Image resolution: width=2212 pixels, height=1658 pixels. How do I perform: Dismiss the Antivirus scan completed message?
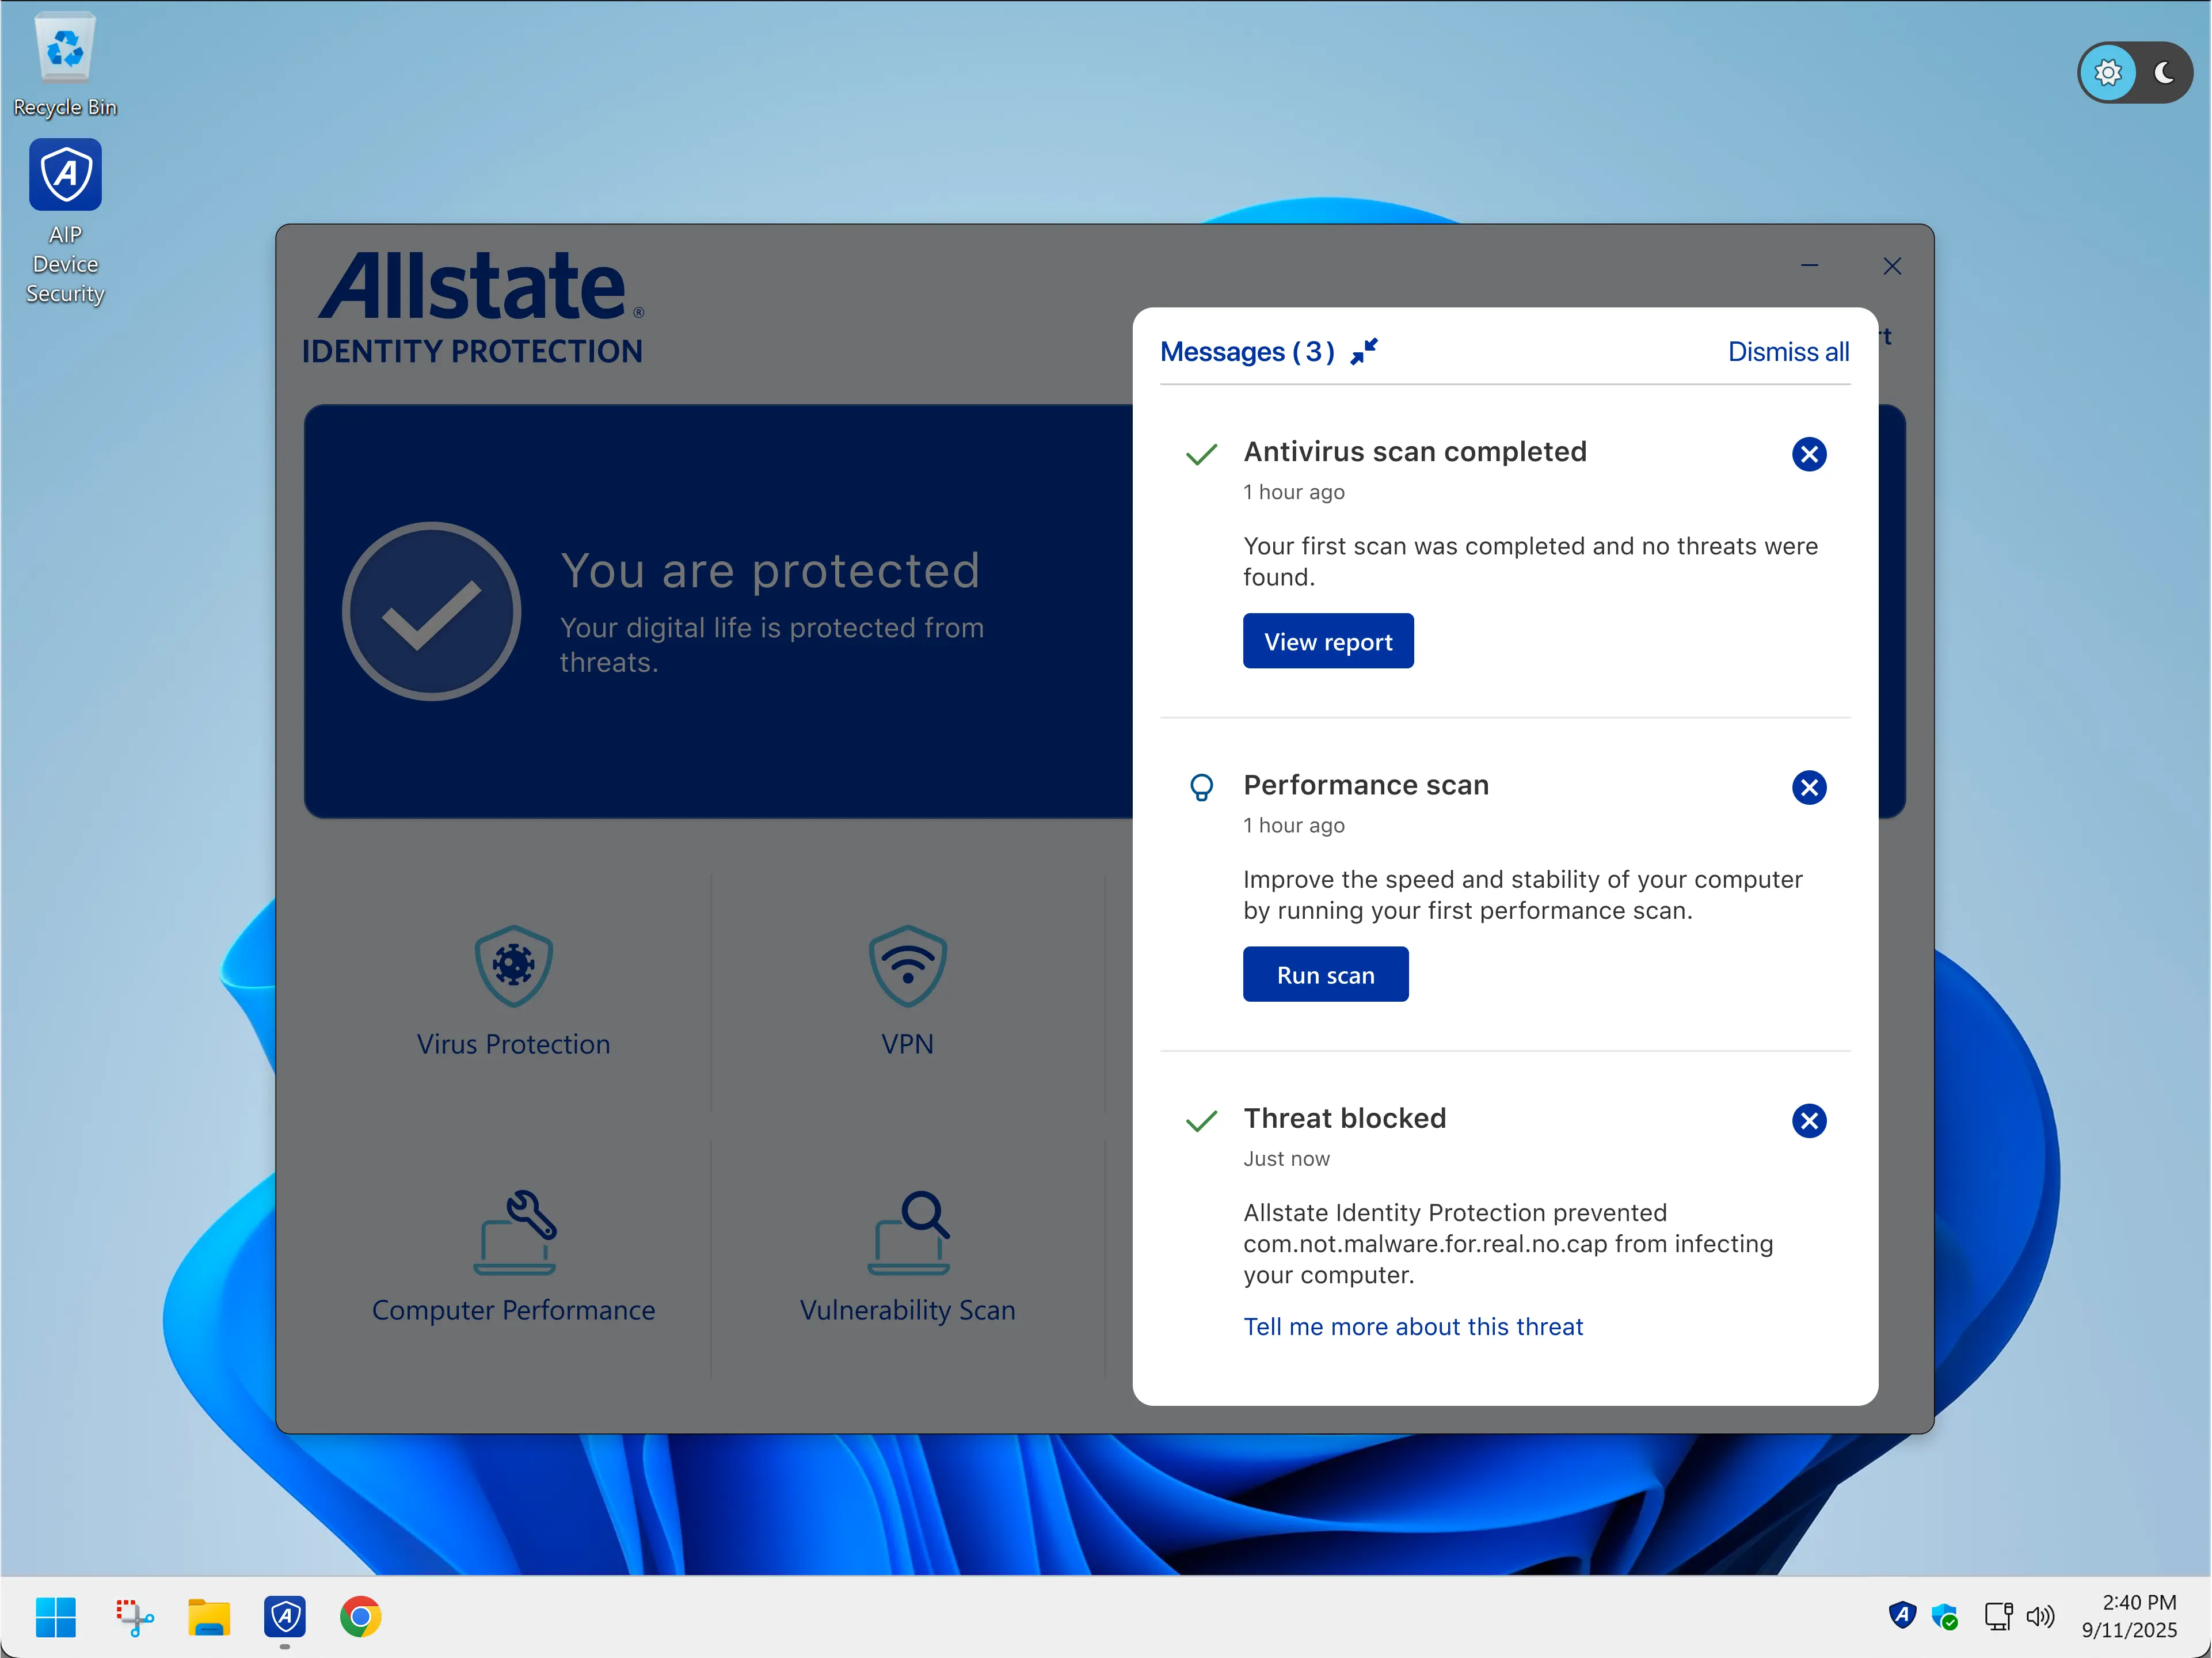[1809, 454]
